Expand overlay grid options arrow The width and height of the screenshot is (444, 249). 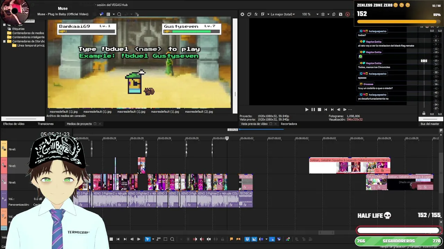tap(328, 14)
